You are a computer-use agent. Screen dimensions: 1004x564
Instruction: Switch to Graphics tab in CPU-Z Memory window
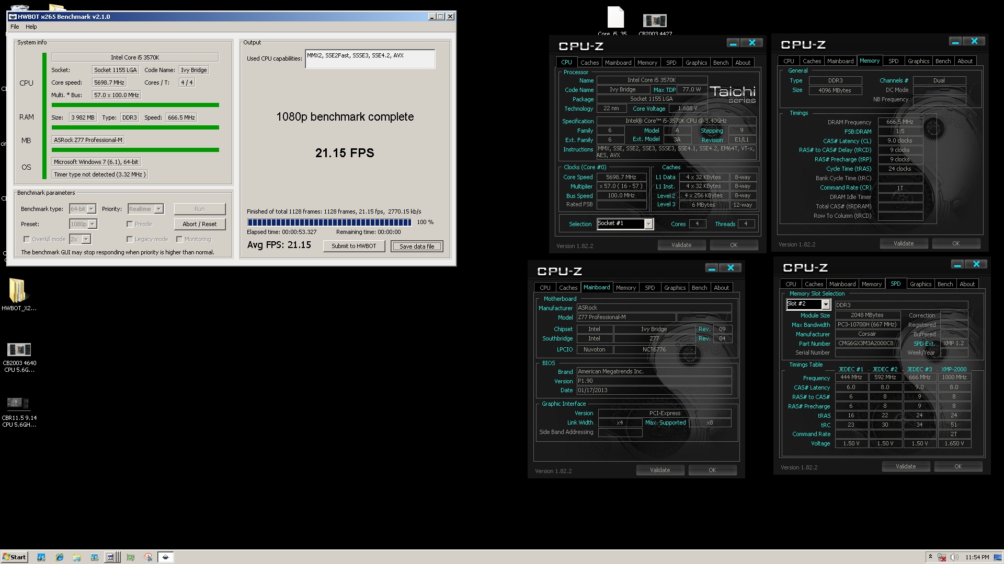(x=918, y=61)
